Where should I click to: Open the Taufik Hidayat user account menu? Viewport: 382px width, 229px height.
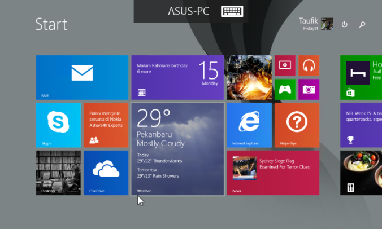click(x=316, y=24)
